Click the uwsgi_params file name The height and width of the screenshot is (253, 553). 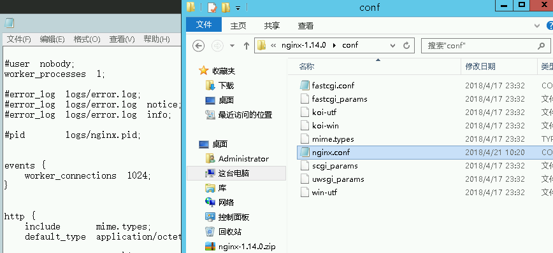(x=338, y=179)
